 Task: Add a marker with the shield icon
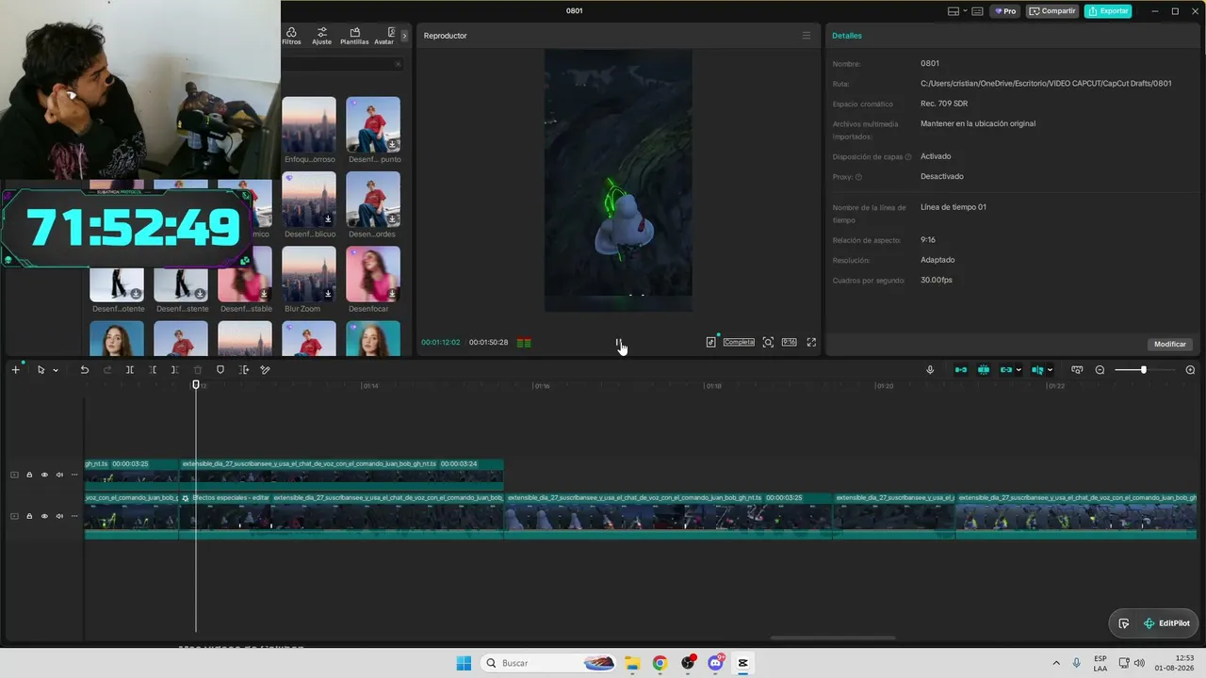pos(220,370)
